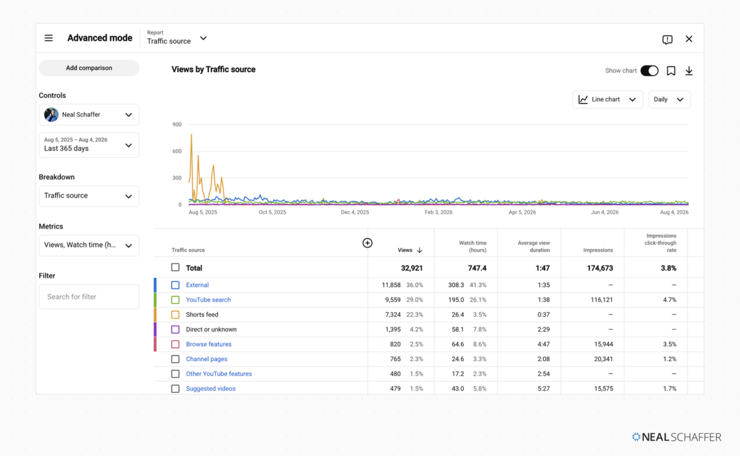Open the Breakdown Traffic source dropdown
740x456 pixels.
coord(89,196)
